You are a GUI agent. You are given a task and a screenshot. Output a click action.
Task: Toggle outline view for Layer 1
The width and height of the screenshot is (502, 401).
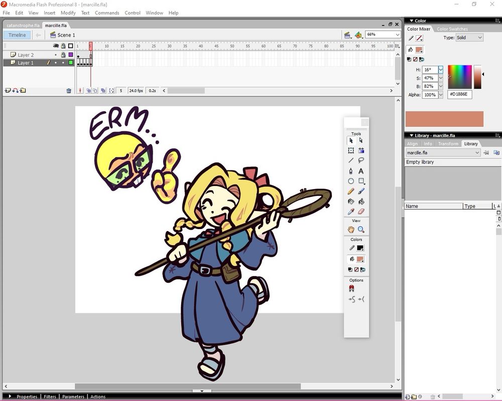(x=71, y=63)
